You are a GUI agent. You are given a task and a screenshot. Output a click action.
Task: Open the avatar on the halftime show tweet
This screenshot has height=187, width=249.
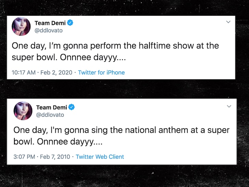click(x=21, y=26)
